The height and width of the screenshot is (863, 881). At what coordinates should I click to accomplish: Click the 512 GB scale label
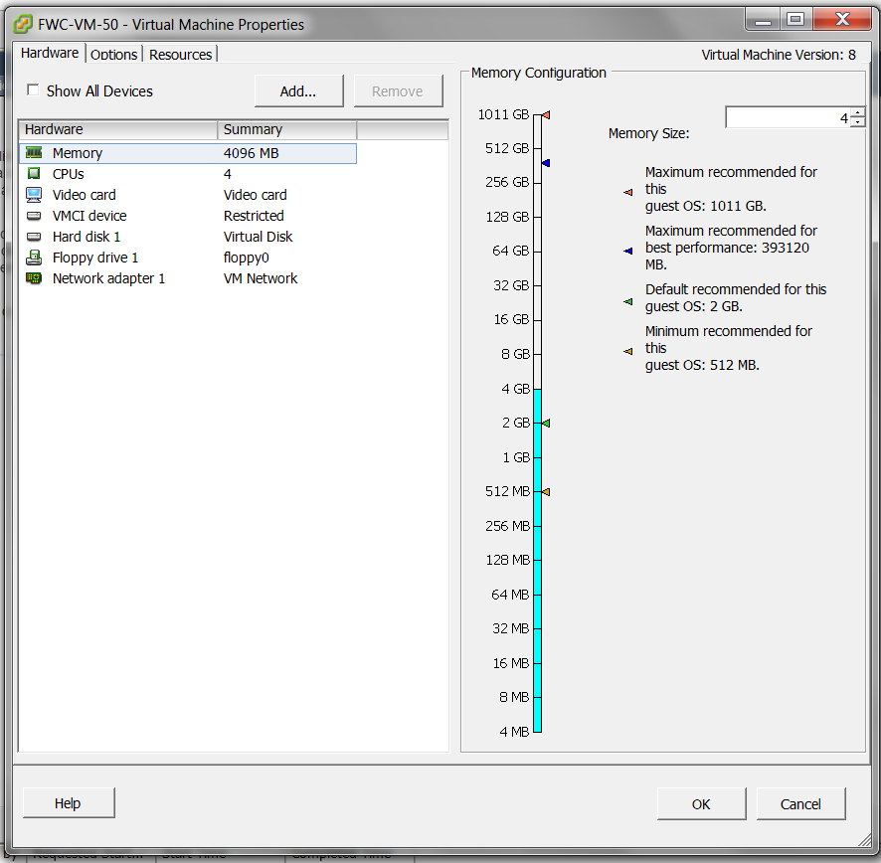(x=507, y=148)
